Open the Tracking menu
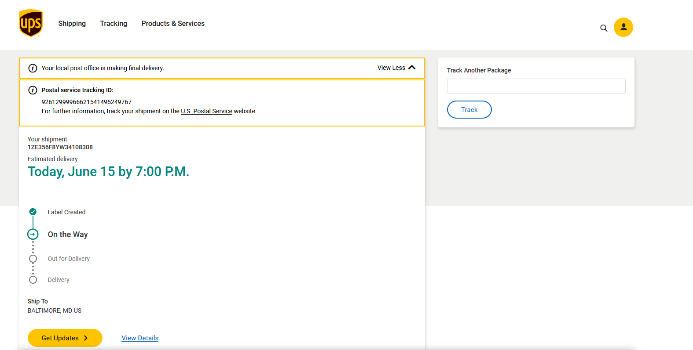 114,24
